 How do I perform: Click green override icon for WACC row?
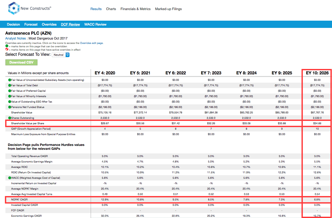10,178
